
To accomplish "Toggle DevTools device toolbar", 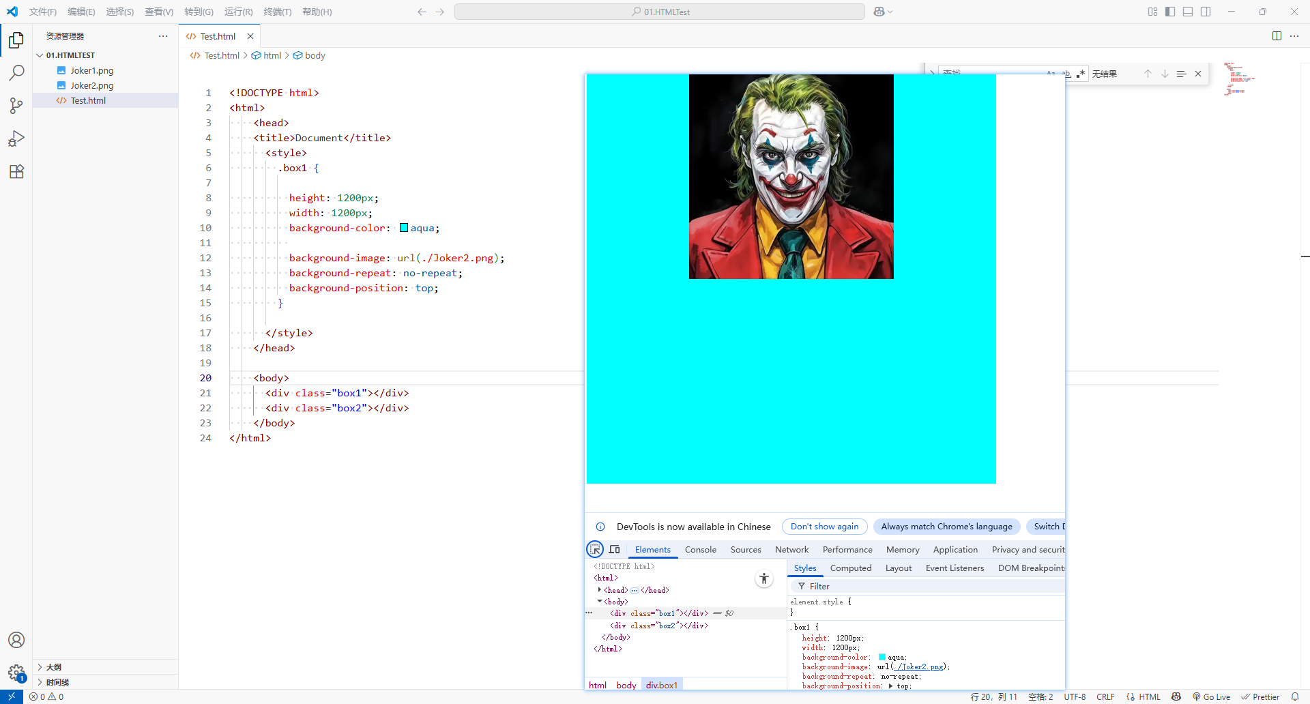I will tap(614, 549).
